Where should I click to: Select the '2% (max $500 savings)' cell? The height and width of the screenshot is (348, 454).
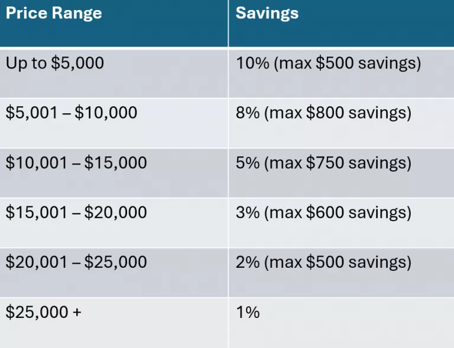(x=323, y=261)
